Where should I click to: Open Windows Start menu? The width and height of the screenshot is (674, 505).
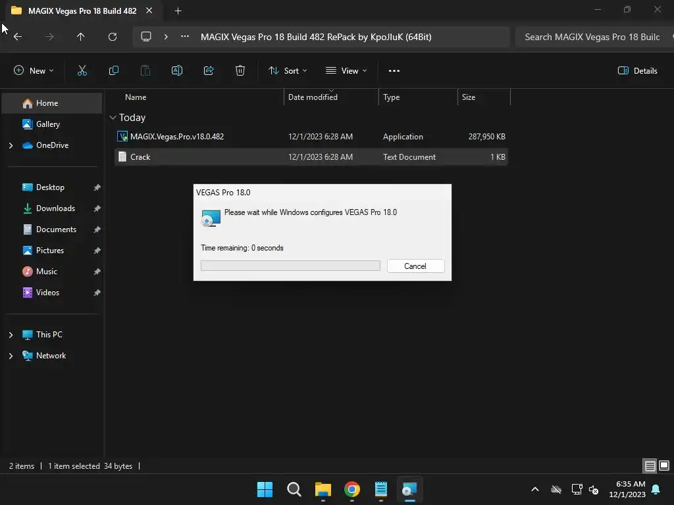(265, 489)
